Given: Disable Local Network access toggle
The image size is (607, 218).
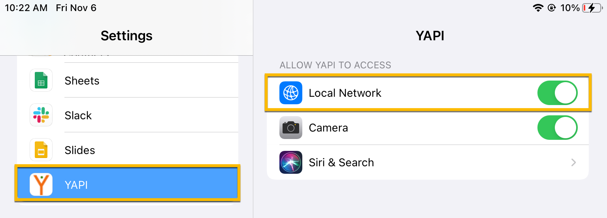Looking at the screenshot, I should pyautogui.click(x=557, y=93).
